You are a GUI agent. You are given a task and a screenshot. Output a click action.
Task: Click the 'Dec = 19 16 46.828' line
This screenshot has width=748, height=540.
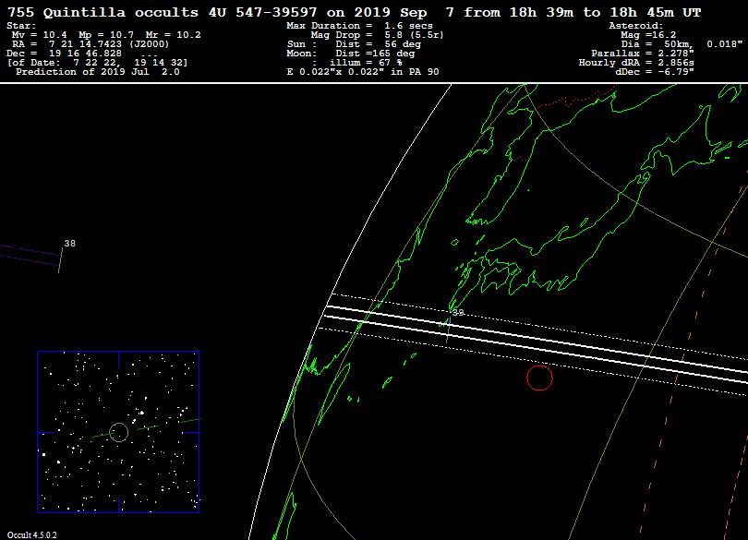(x=65, y=54)
